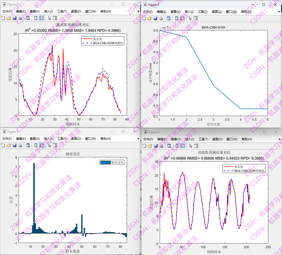This screenshot has height=255, width=282.
Task: Click 相对误差 title in Figure 7 plot
Action: click(73, 154)
